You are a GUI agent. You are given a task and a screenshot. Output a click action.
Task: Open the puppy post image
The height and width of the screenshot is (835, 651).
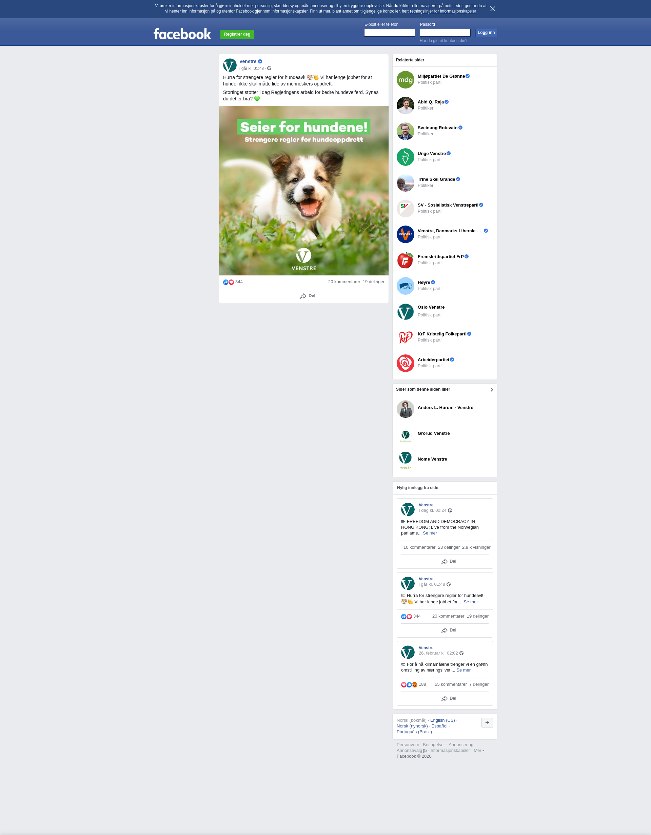pyautogui.click(x=303, y=190)
